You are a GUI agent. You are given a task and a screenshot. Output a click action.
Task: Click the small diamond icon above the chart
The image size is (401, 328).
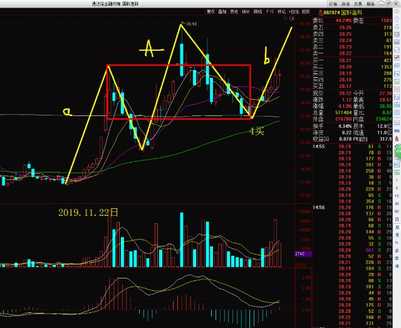coord(286,19)
